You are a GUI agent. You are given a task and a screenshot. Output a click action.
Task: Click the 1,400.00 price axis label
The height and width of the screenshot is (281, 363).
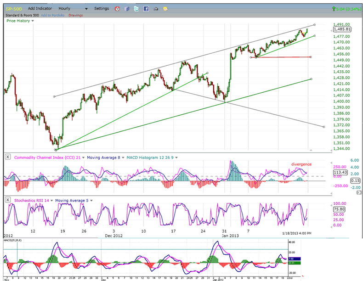point(341,101)
